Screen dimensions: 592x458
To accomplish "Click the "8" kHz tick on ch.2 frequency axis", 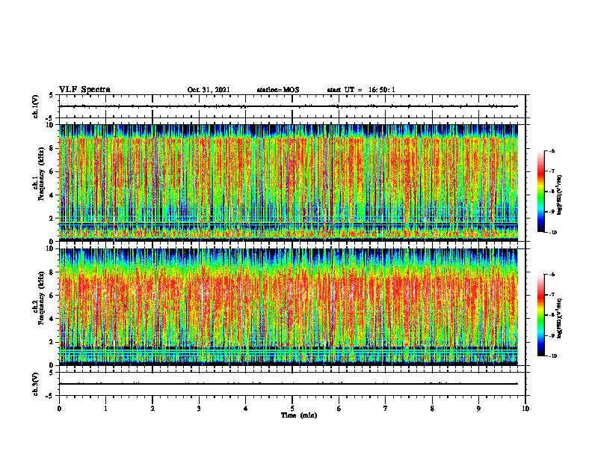I will 52,272.
